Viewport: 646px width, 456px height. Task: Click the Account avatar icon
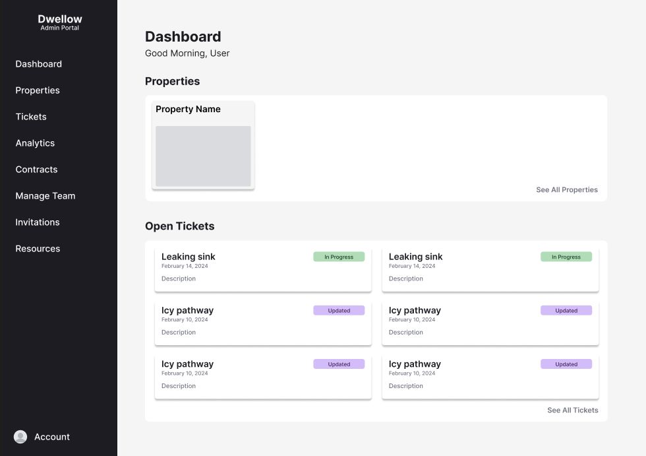coord(20,437)
